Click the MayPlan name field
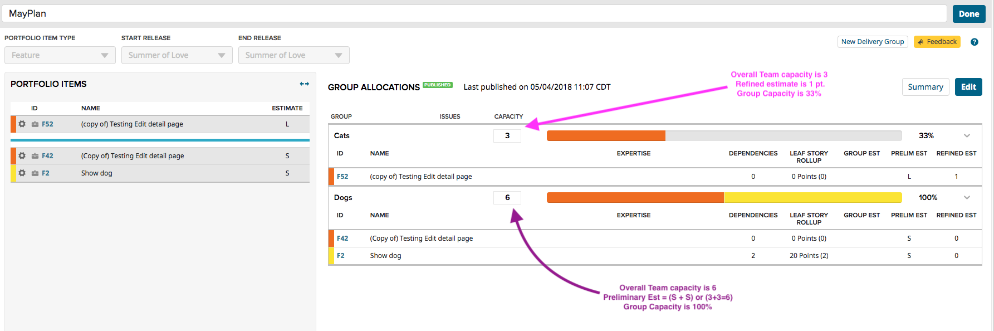 (x=474, y=14)
